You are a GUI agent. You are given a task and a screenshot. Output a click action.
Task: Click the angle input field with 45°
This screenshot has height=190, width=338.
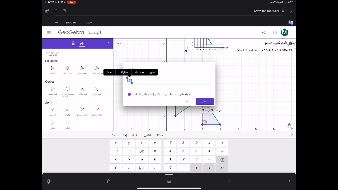pyautogui.click(x=169, y=80)
